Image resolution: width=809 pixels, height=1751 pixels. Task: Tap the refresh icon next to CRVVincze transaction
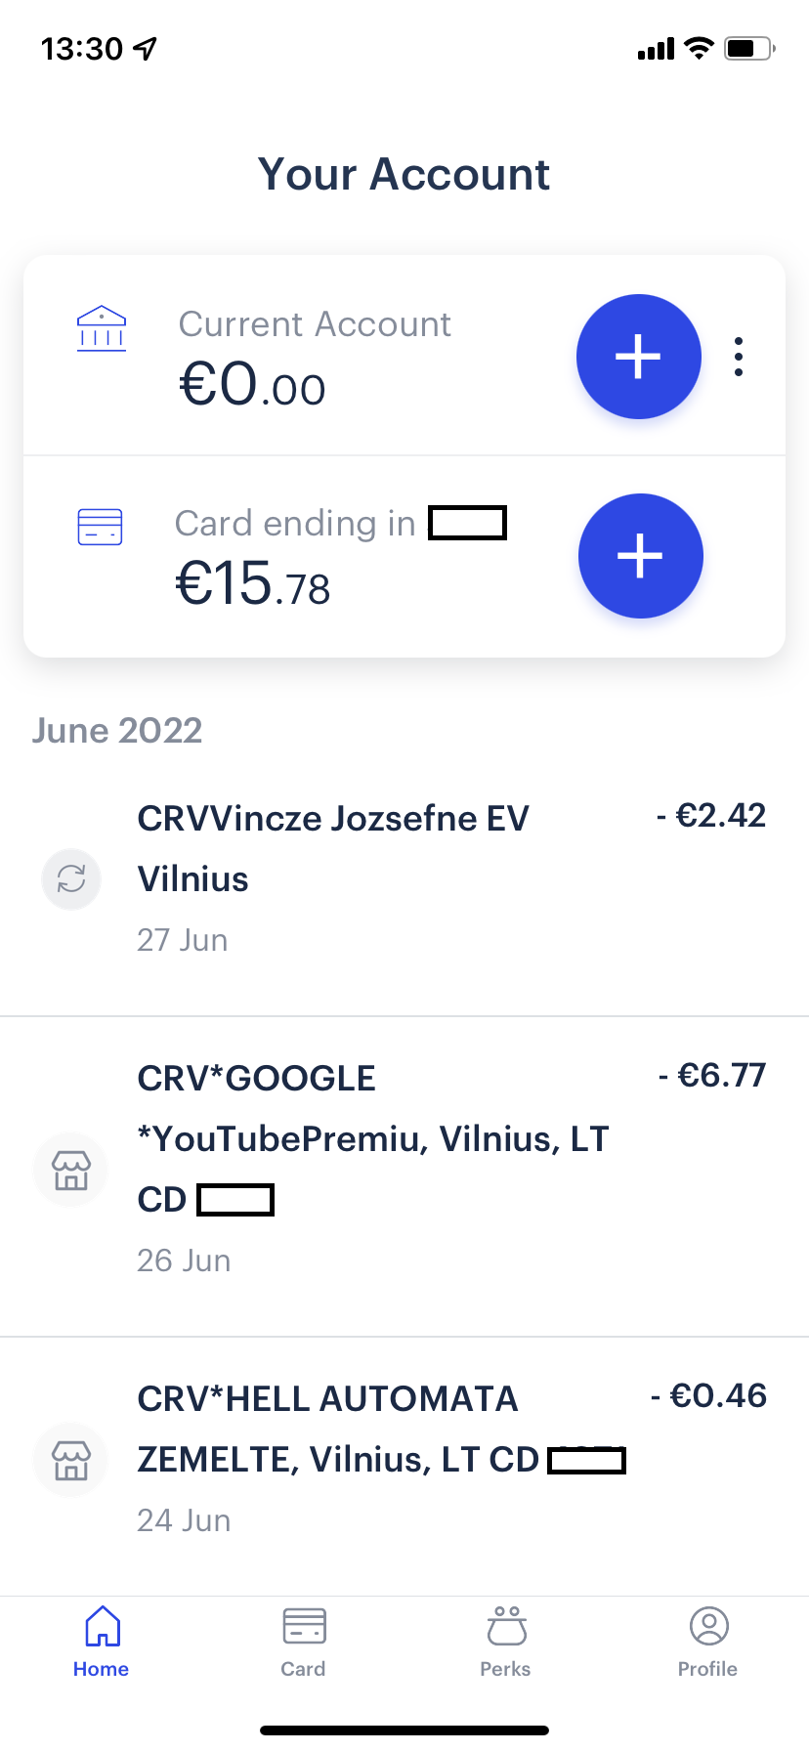(71, 878)
